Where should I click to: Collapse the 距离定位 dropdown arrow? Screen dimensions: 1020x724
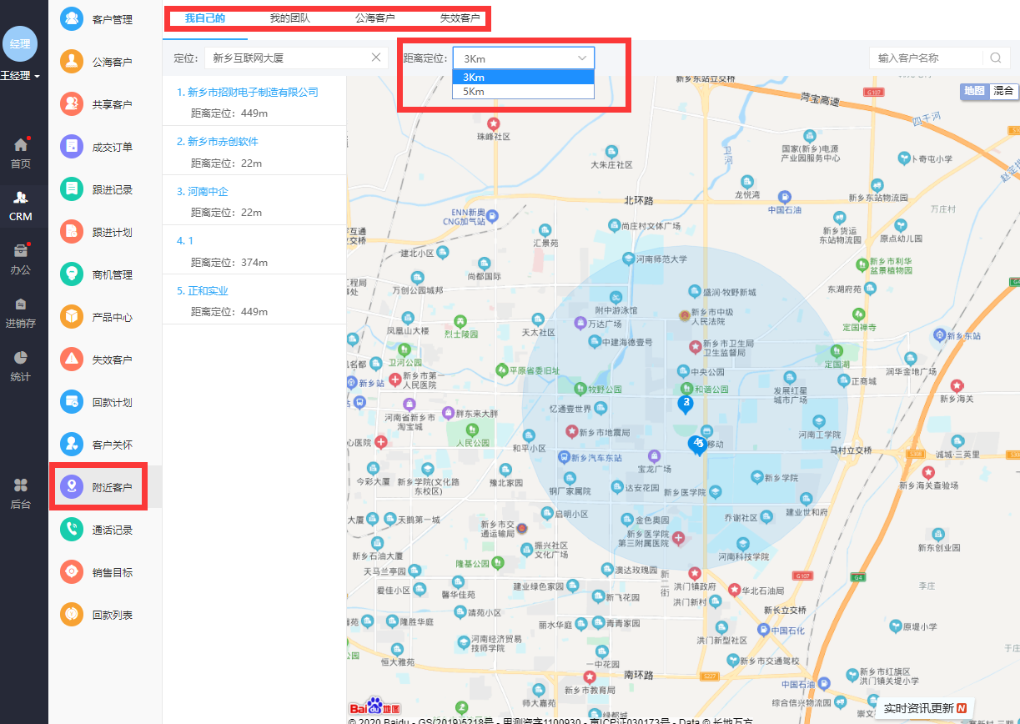tap(581, 58)
